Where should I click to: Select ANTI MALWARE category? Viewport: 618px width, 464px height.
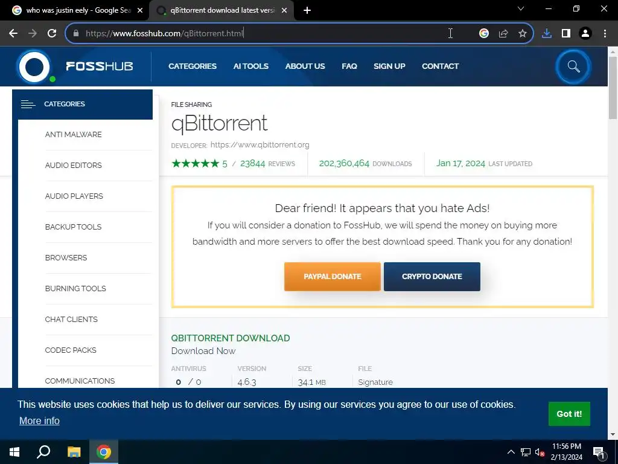(73, 135)
